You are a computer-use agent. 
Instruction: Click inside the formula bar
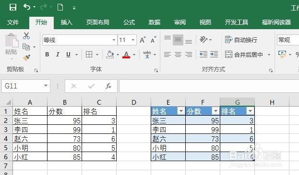(209, 86)
